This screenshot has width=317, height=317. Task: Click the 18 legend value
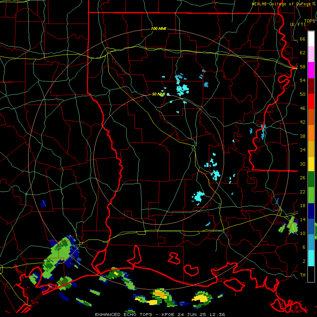[303, 206]
